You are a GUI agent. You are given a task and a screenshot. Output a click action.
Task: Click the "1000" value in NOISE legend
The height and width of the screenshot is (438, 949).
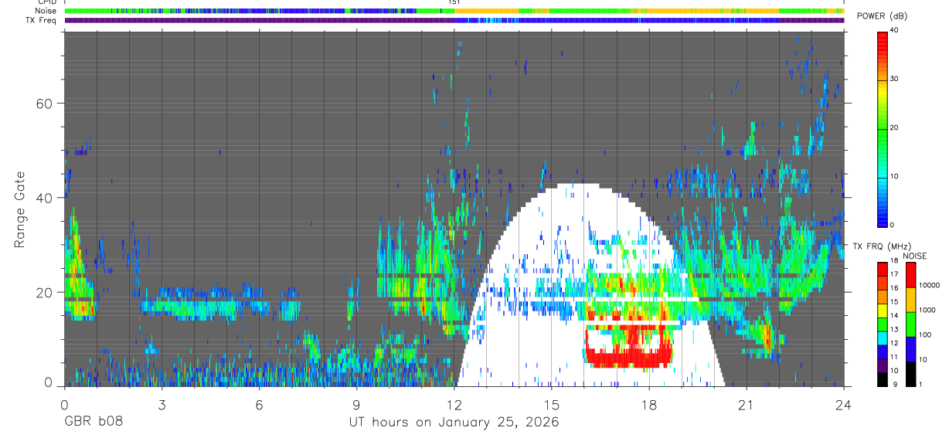pyautogui.click(x=927, y=310)
